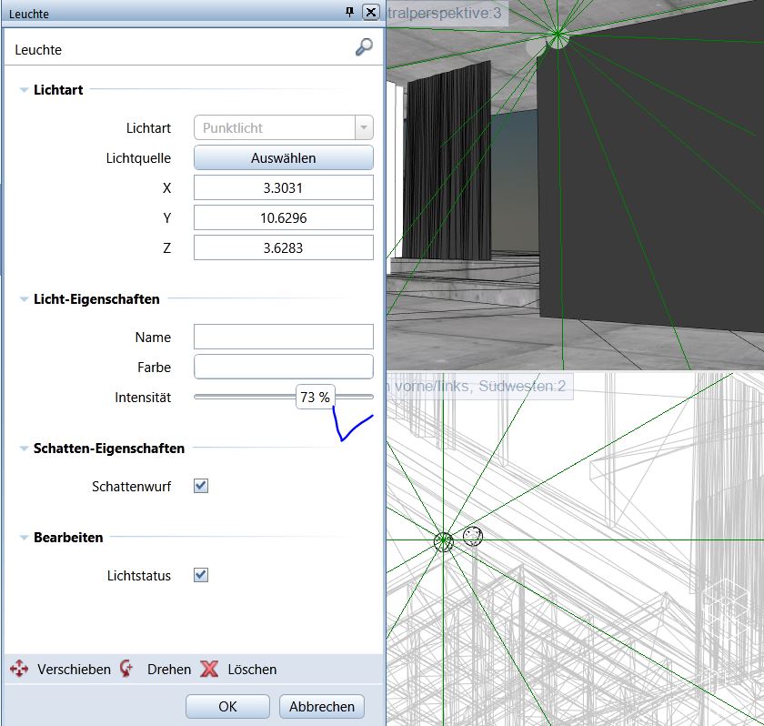Image resolution: width=764 pixels, height=726 pixels.
Task: Collapse the Lichtart section
Action: (x=24, y=90)
